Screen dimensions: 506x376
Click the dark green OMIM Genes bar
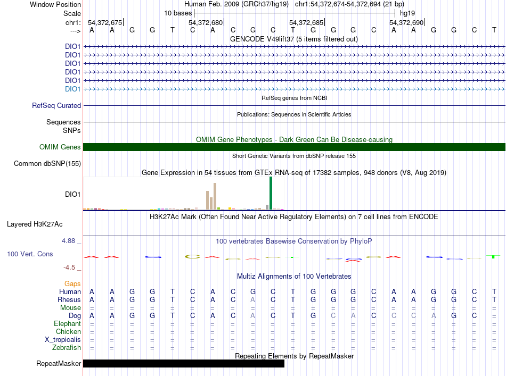(x=294, y=147)
